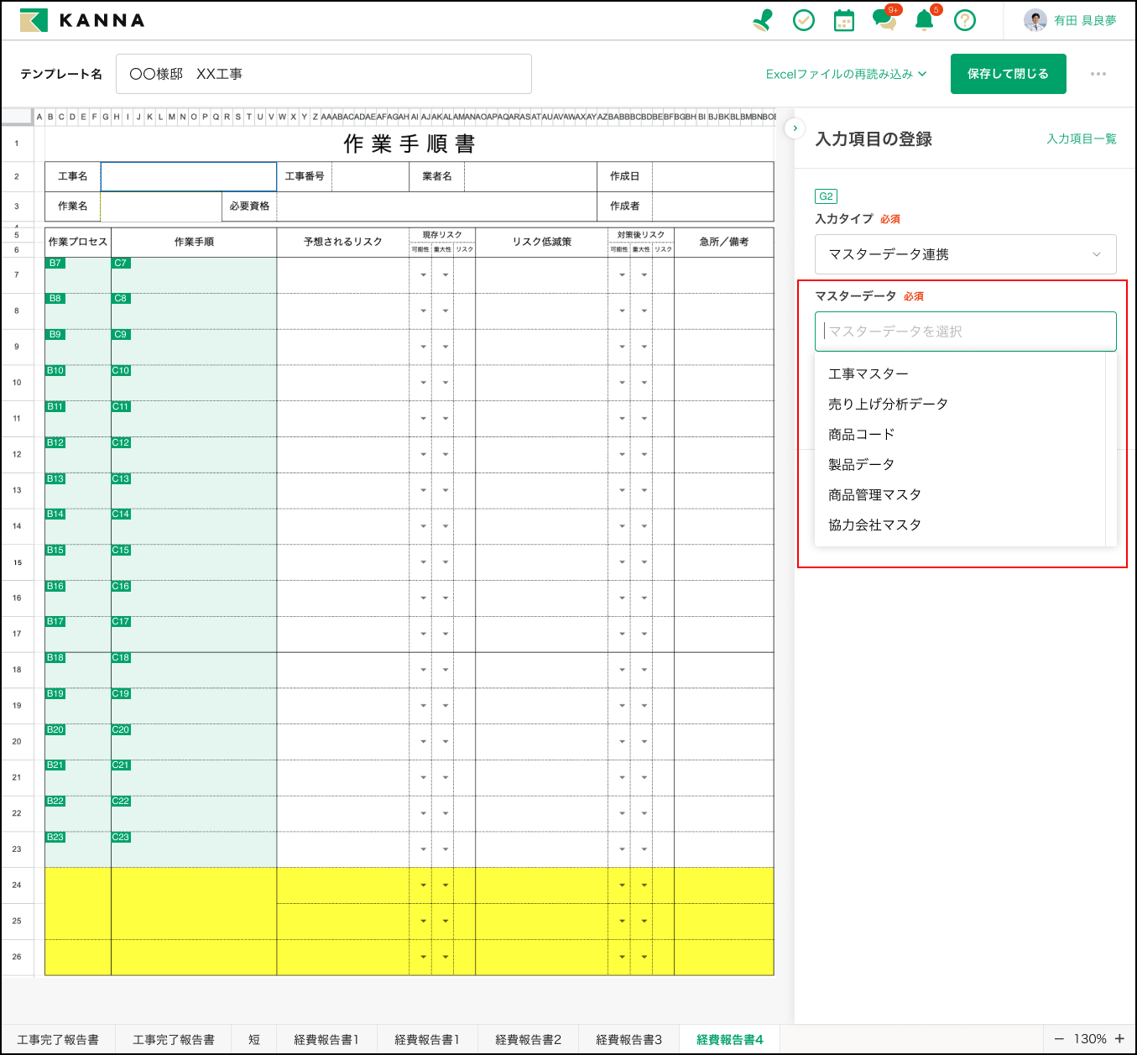Switch to the 短 sheet tab
Image resolution: width=1137 pixels, height=1055 pixels.
(x=254, y=1039)
